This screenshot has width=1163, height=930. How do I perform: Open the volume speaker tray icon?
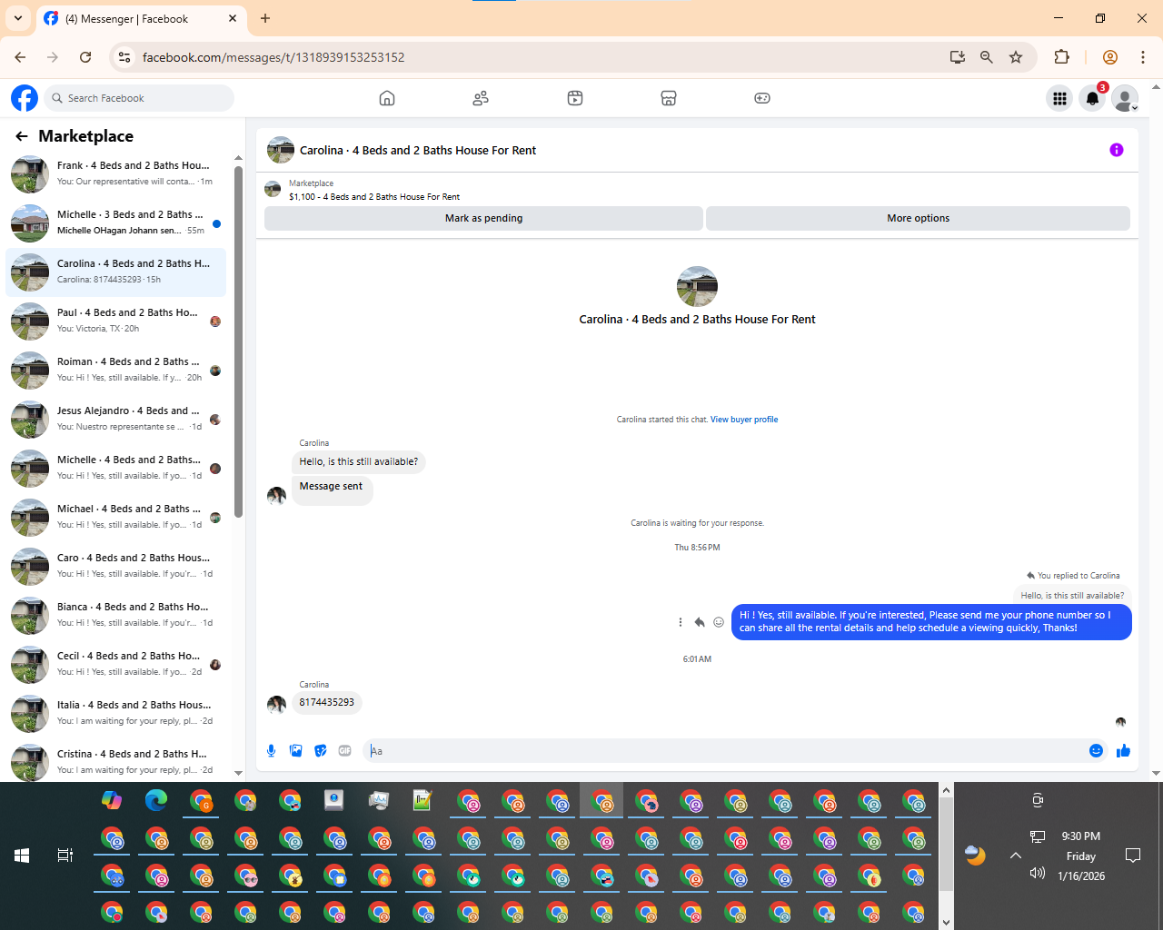1038,873
